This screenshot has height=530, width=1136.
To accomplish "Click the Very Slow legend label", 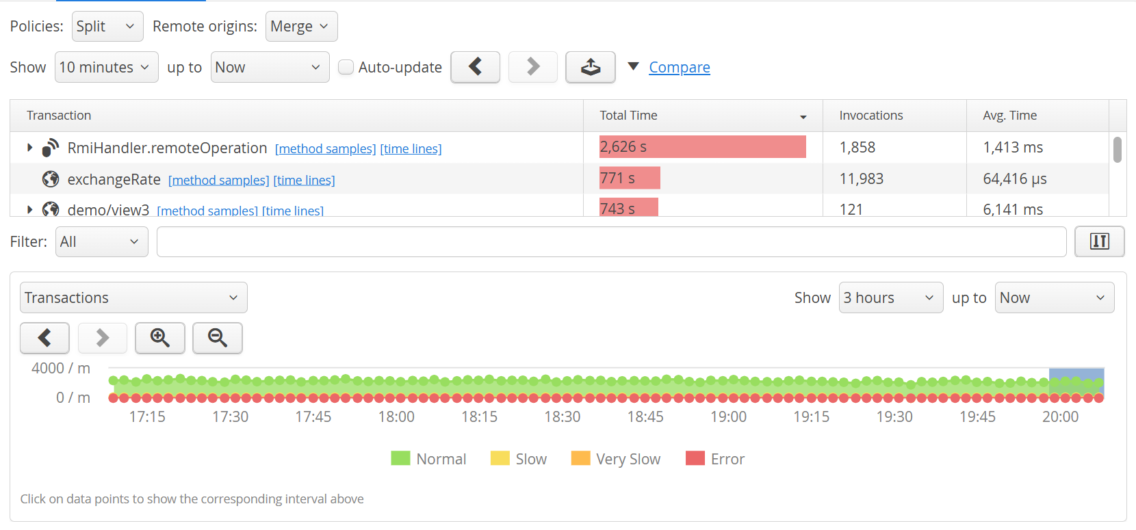I will point(628,459).
